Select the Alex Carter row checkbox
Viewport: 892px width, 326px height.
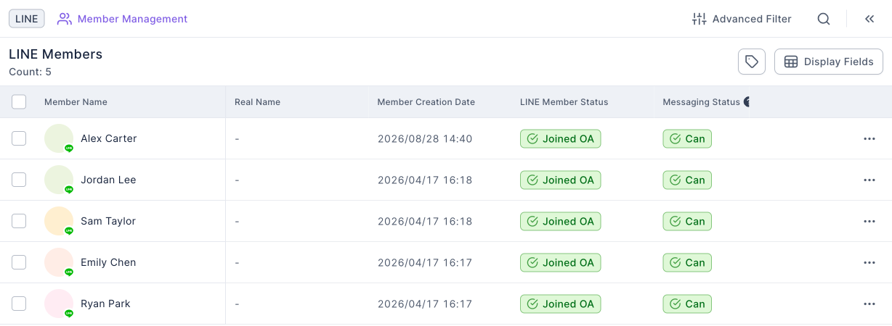(19, 138)
